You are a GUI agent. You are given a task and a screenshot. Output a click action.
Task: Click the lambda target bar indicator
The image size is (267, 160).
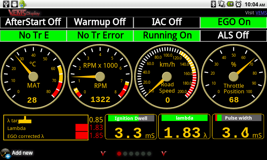pyautogui.click(x=25, y=120)
